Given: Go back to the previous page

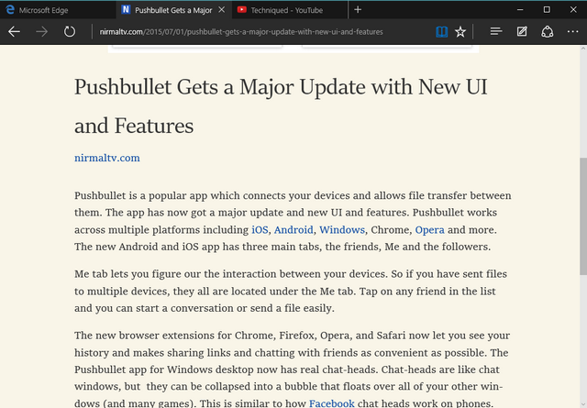Looking at the screenshot, I should point(15,32).
